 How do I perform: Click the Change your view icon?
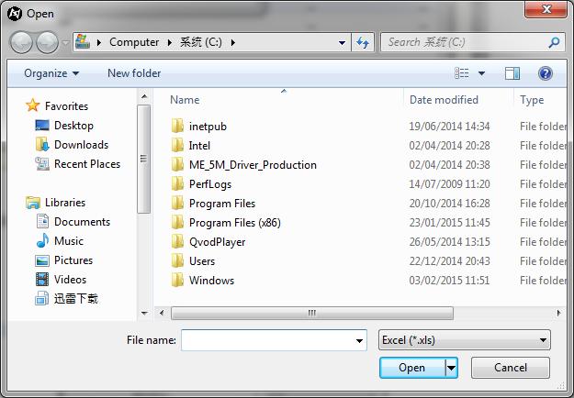(x=462, y=73)
